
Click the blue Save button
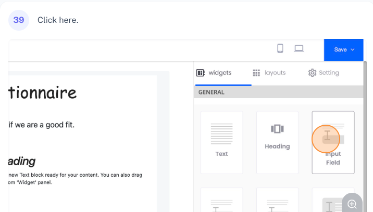[340, 50]
